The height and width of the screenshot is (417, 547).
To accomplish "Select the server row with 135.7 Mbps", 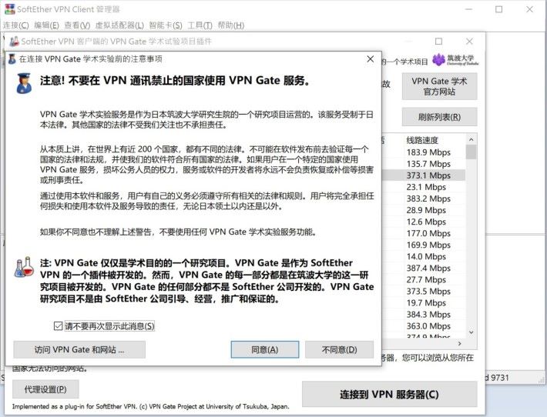I will coord(423,164).
